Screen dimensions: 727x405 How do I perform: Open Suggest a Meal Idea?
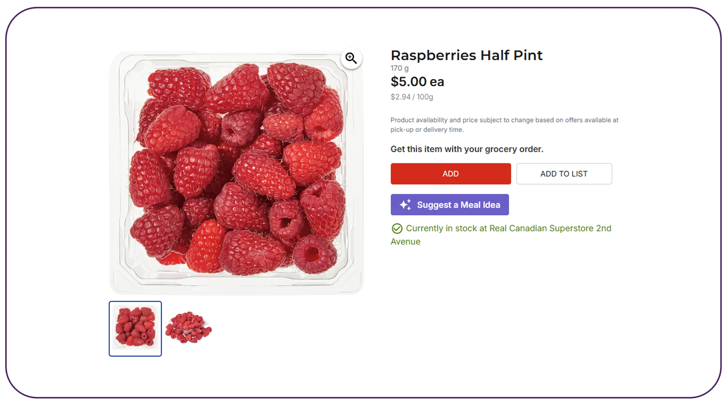pyautogui.click(x=458, y=205)
